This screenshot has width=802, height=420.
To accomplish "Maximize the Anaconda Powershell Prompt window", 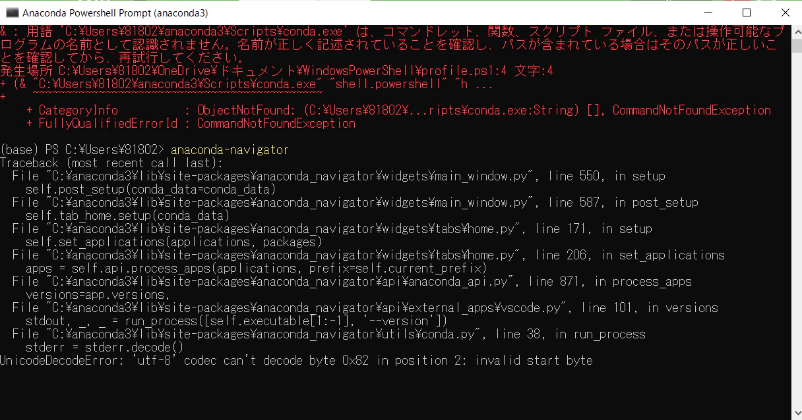I will coord(746,13).
